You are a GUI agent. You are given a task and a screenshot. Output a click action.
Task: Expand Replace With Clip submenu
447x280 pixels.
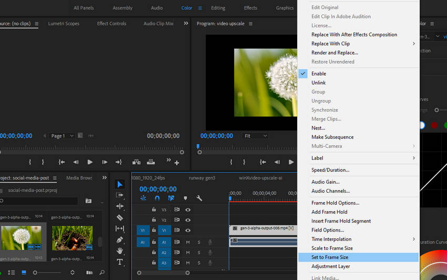click(x=414, y=44)
